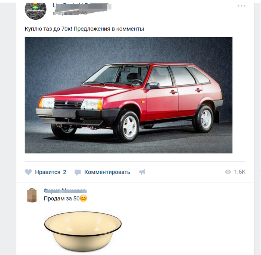Open the red car photo
The image size is (261, 255).
pyautogui.click(x=129, y=95)
